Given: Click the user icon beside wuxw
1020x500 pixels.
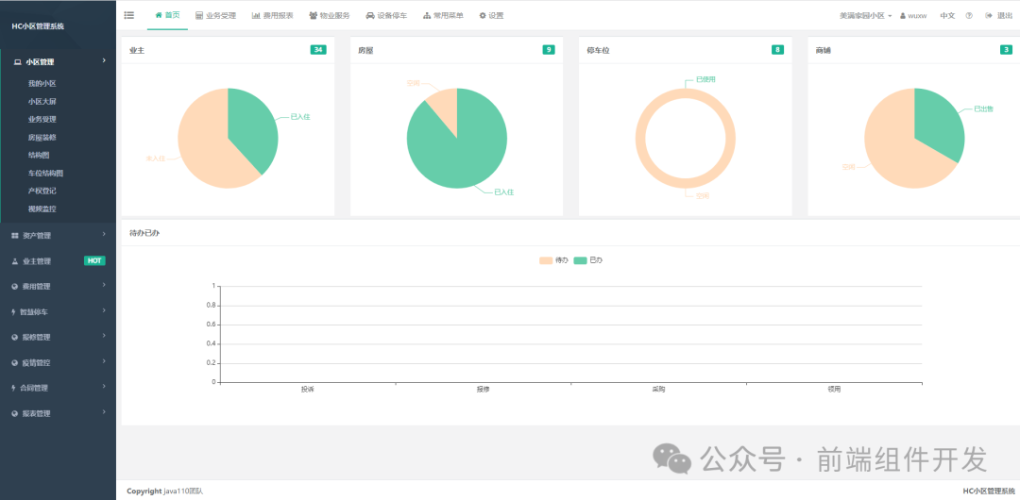Looking at the screenshot, I should click(x=903, y=16).
